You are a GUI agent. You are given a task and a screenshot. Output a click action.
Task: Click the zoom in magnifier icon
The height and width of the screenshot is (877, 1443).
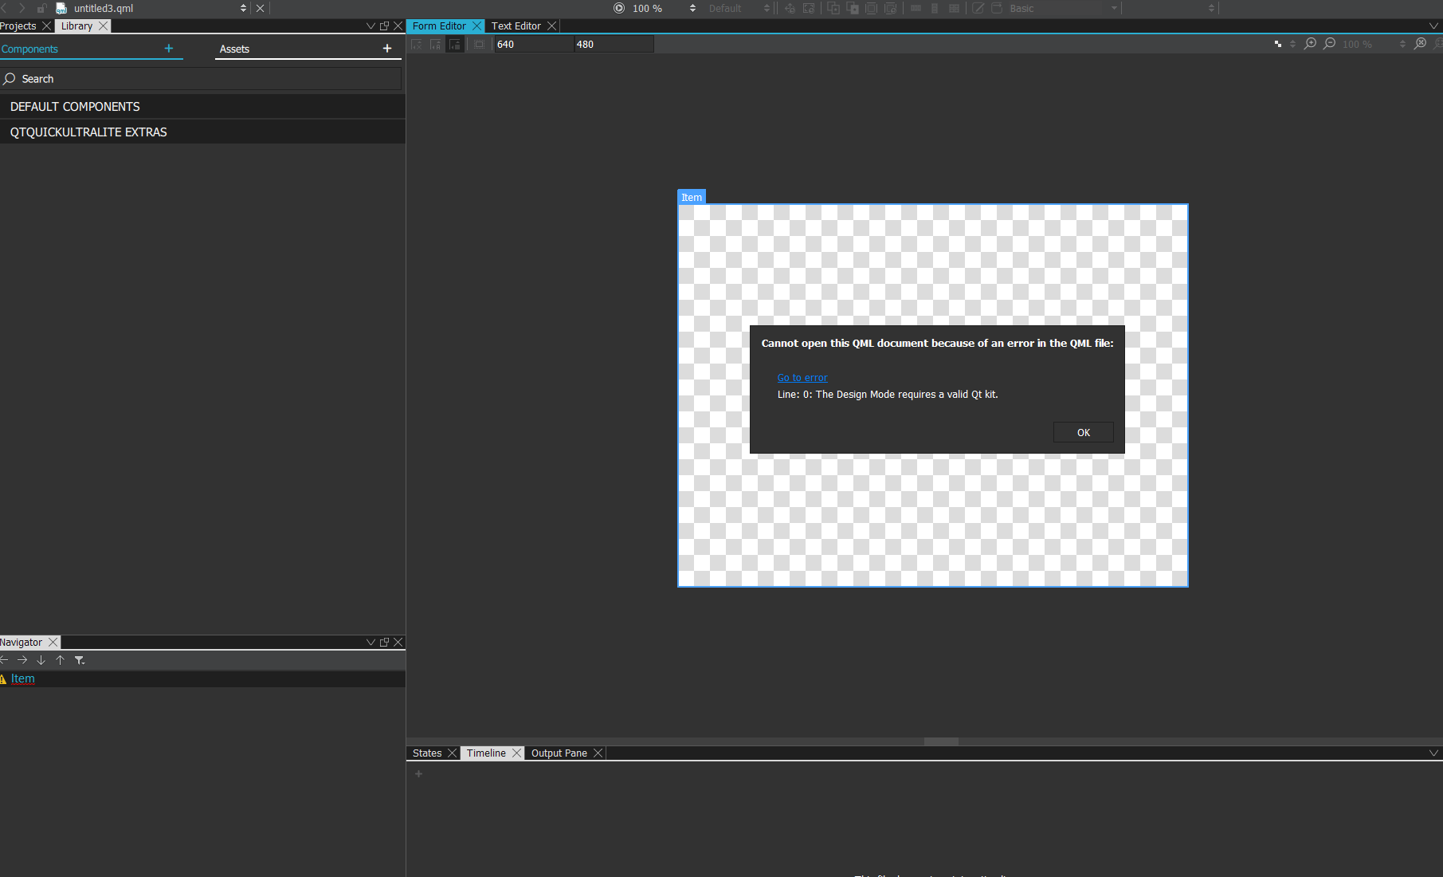[1310, 44]
